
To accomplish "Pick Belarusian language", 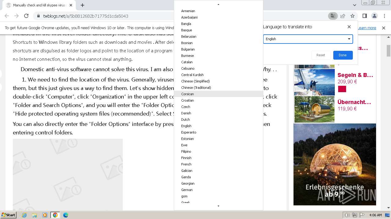I will (218, 36).
